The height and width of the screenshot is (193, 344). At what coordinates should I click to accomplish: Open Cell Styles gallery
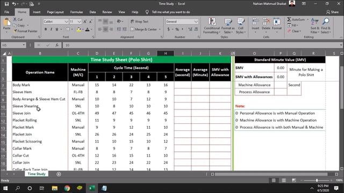[241, 26]
